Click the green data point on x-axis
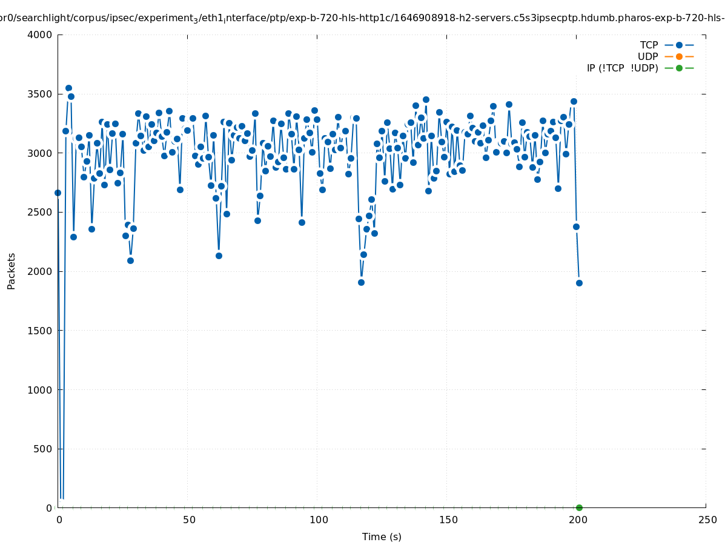725x545 pixels. [x=579, y=507]
